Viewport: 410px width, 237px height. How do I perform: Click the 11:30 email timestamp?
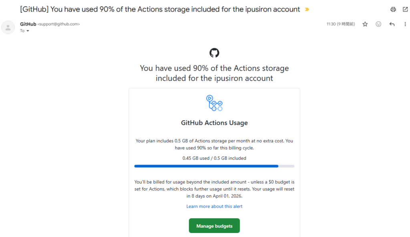340,24
